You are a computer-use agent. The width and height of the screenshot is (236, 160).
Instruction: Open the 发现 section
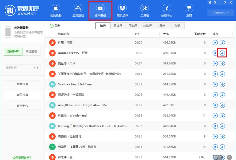189,10
